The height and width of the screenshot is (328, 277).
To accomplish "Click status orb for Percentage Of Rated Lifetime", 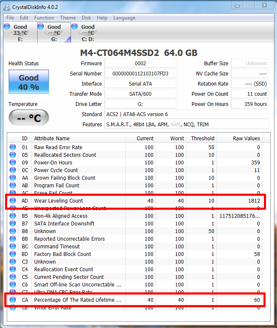I will click(13, 300).
